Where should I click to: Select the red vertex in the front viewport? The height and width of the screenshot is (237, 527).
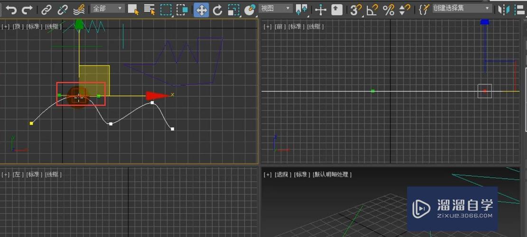pyautogui.click(x=485, y=91)
